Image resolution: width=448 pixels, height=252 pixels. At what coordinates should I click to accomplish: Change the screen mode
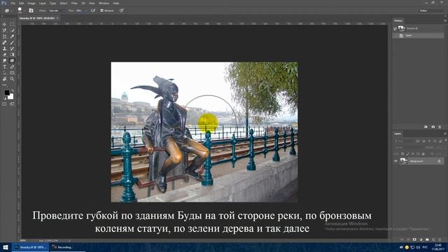coord(12,104)
